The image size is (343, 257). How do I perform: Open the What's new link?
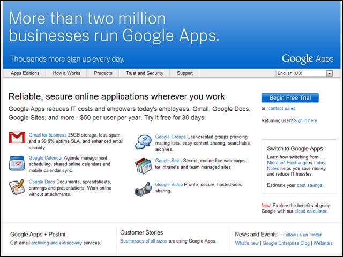click(x=247, y=243)
